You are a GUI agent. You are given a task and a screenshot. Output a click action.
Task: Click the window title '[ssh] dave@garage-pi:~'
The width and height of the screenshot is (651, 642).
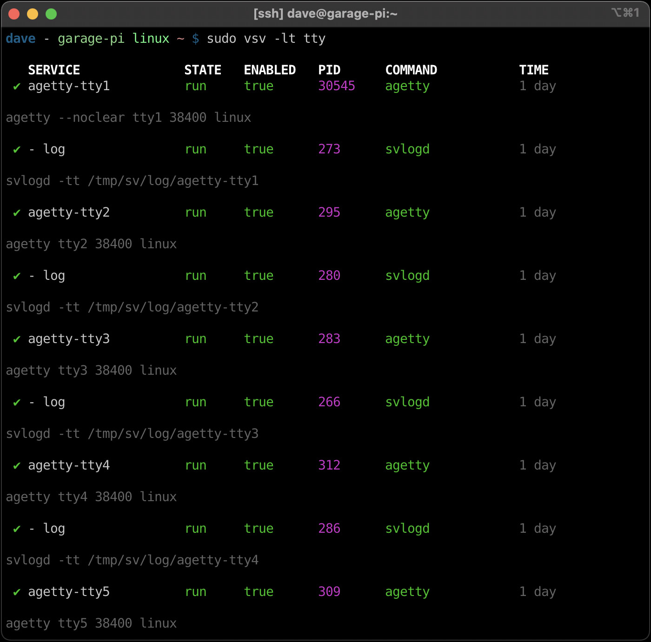(x=325, y=14)
